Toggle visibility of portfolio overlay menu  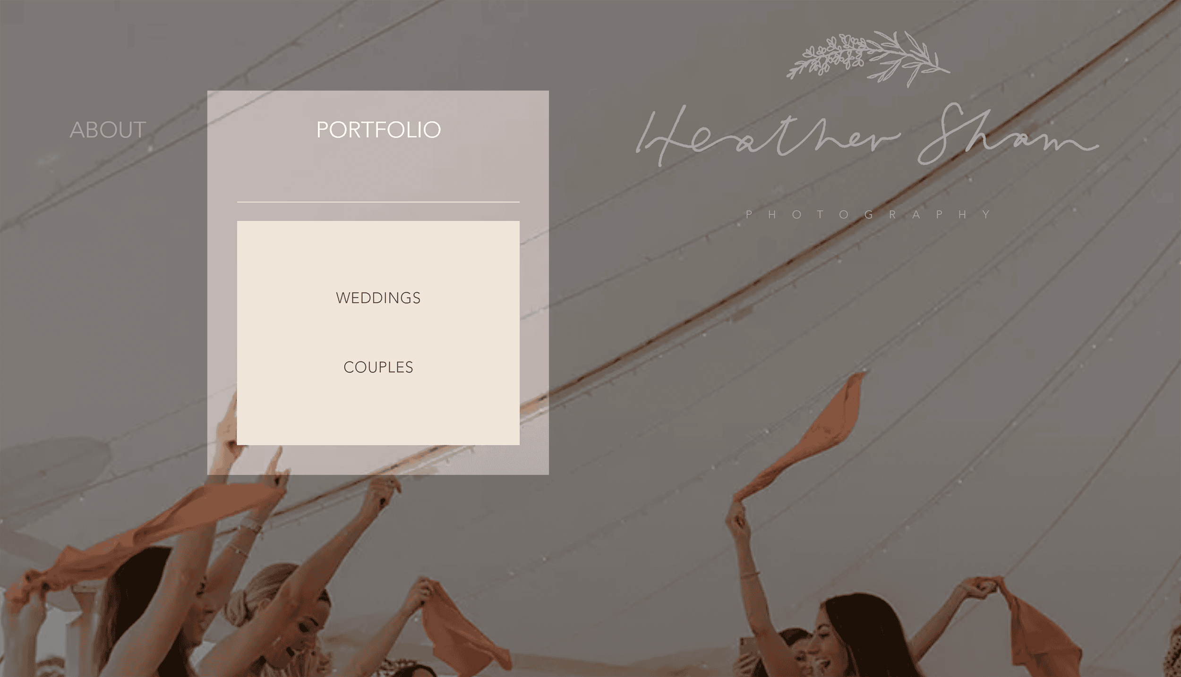(x=378, y=130)
